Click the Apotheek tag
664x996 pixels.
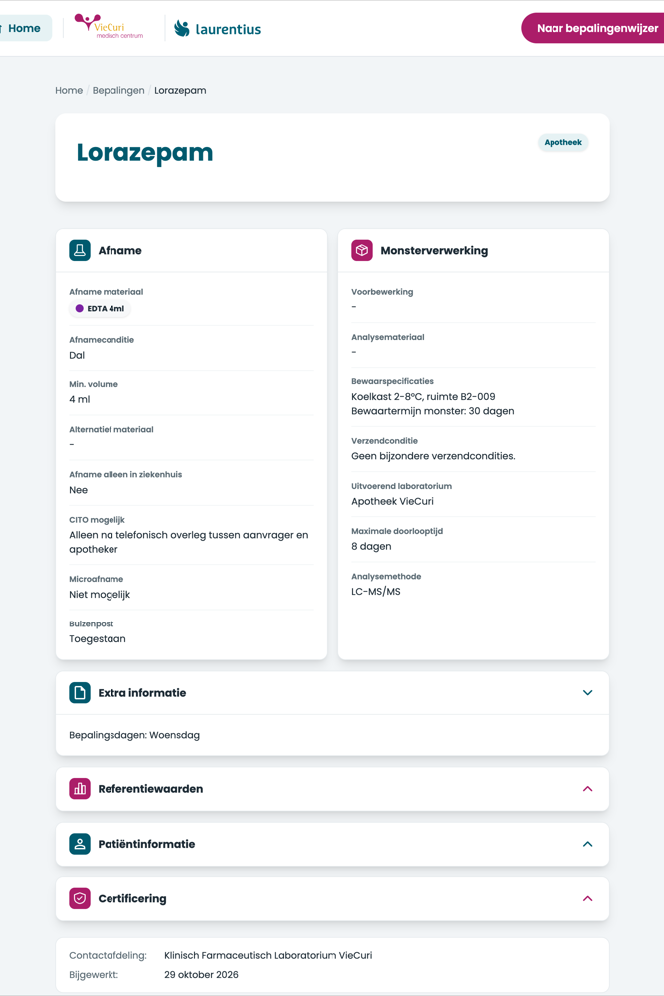[562, 142]
